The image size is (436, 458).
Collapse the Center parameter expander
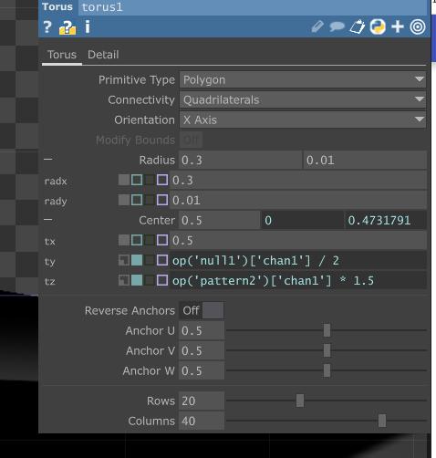48,219
